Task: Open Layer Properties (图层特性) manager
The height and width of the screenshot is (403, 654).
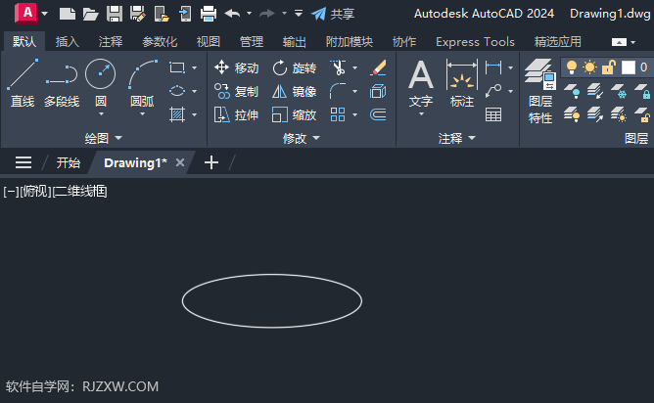Action: 540,91
